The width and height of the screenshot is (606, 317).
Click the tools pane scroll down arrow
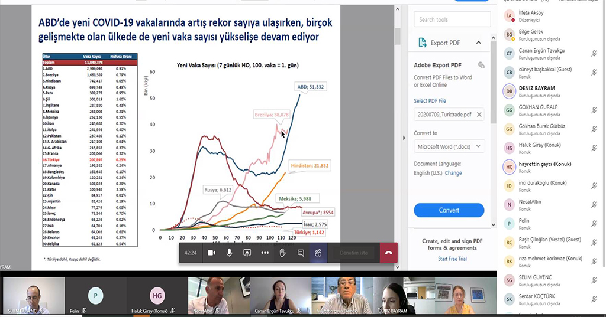coord(493,224)
